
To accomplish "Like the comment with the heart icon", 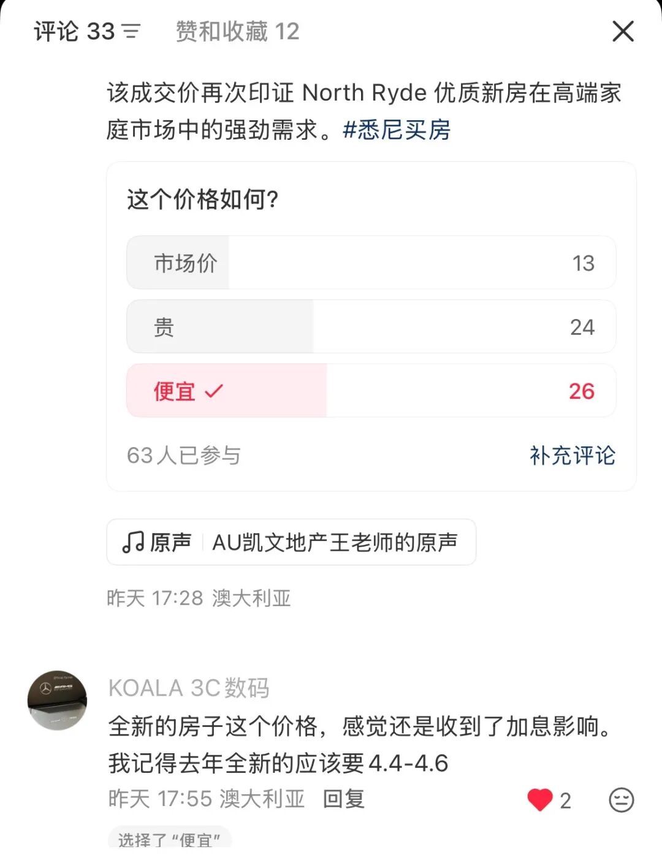I will (x=540, y=800).
